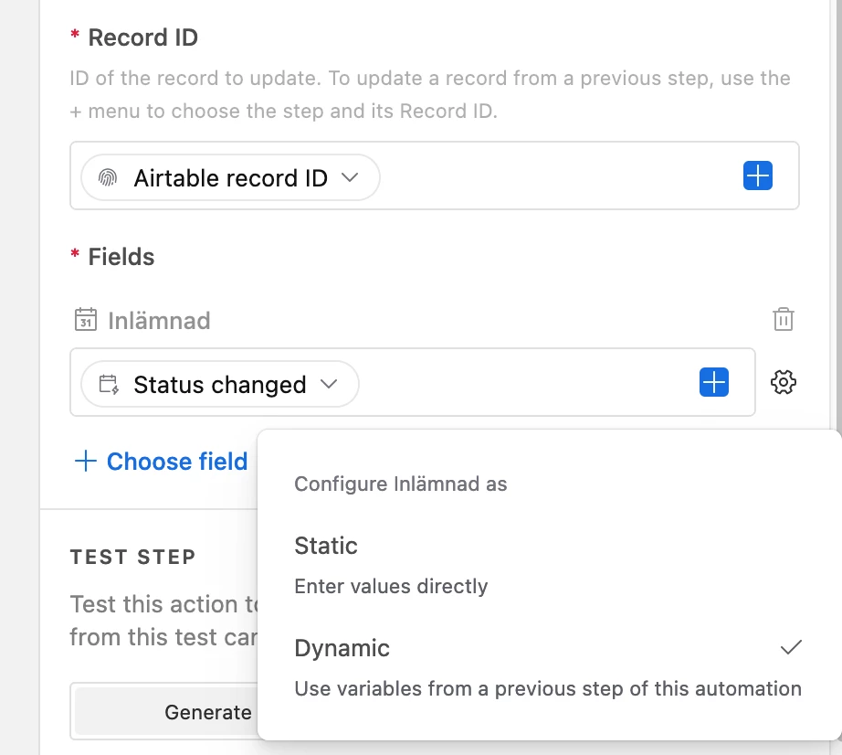This screenshot has height=755, width=842.
Task: Click the plus icon beside Choose field
Action: click(x=85, y=462)
